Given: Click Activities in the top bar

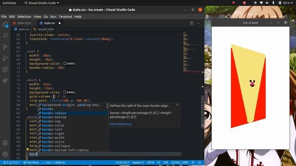Looking at the screenshot, I should click(9, 3).
